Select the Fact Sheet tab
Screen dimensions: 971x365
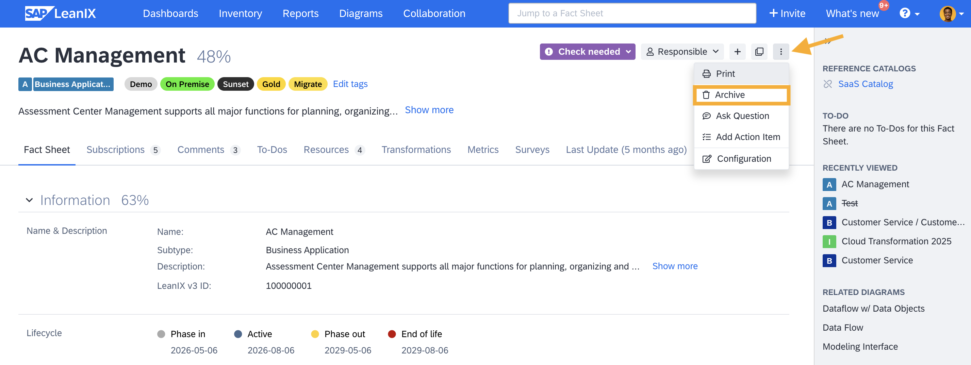pos(47,150)
